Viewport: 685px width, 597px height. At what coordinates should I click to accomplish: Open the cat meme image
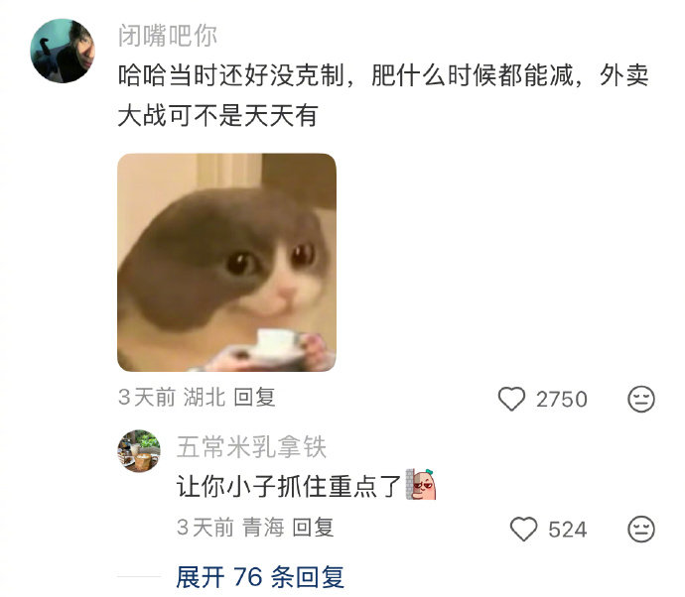[226, 262]
